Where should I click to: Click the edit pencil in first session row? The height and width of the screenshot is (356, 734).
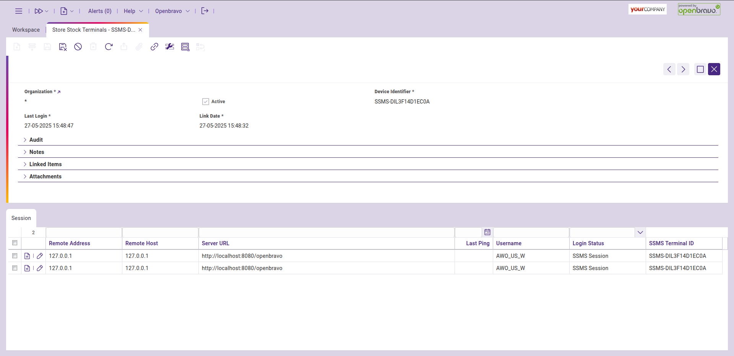(40, 256)
